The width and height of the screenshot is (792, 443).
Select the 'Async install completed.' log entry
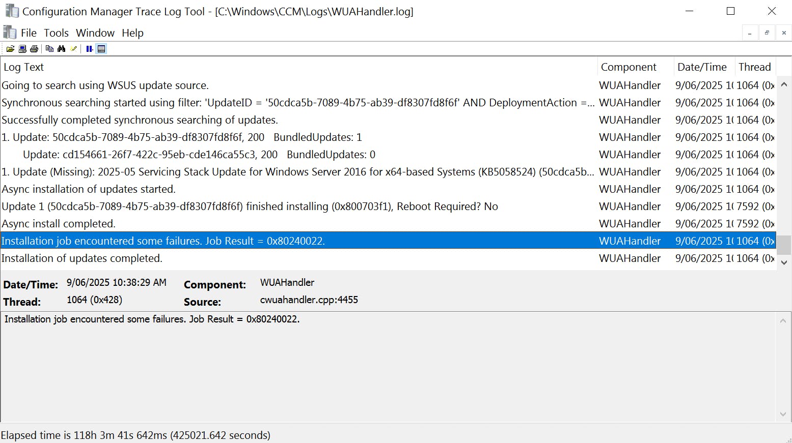click(59, 224)
